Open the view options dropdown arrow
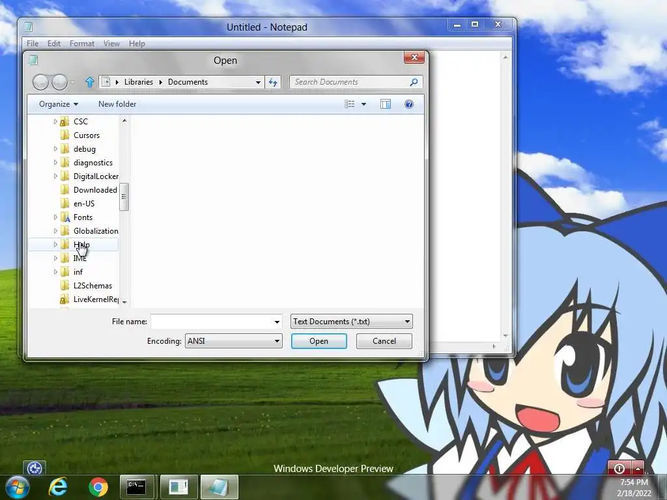This screenshot has height=500, width=667. click(363, 104)
